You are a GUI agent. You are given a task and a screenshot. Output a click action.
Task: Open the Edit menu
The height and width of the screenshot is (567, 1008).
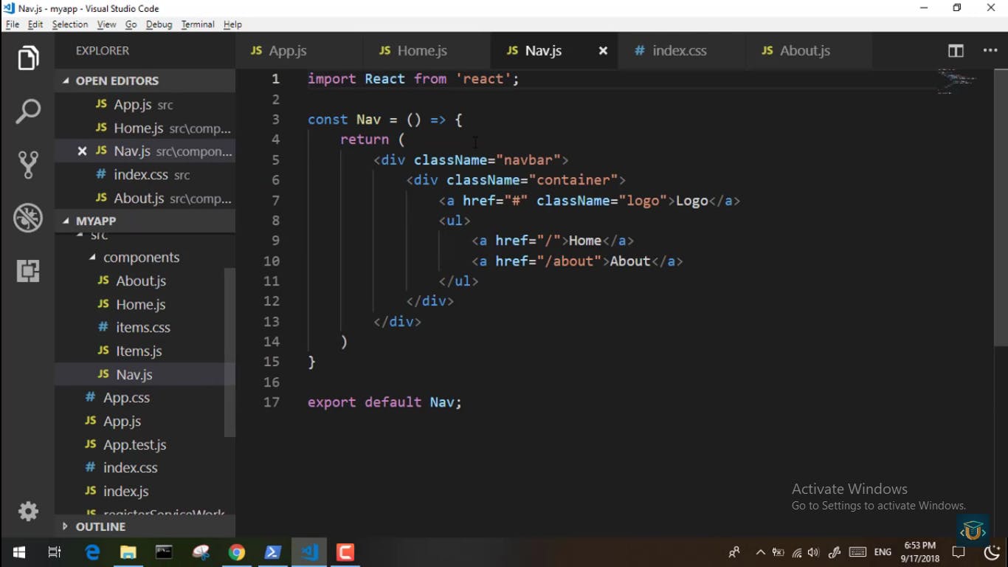pyautogui.click(x=35, y=24)
